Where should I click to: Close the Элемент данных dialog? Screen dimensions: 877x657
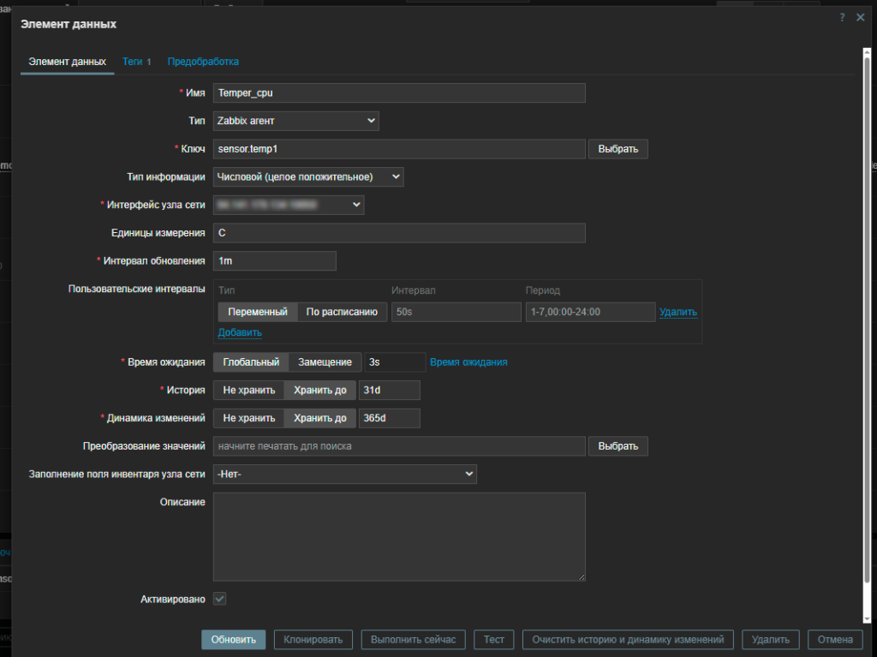click(x=860, y=17)
